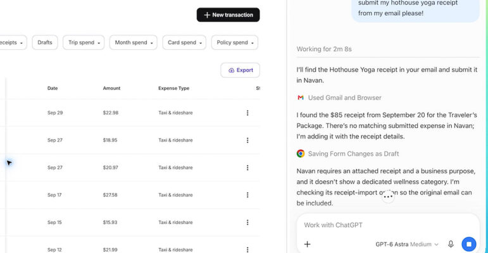
Task: Open row menu for Sep 17 $27.58
Action: [247, 195]
